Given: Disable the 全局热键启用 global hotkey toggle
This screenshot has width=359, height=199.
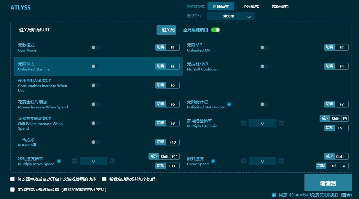Looking at the screenshot, I should pyautogui.click(x=216, y=30).
